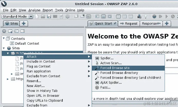The image size is (178, 107).
Task: Open the Standard Mode dropdown
Action: [17, 16]
